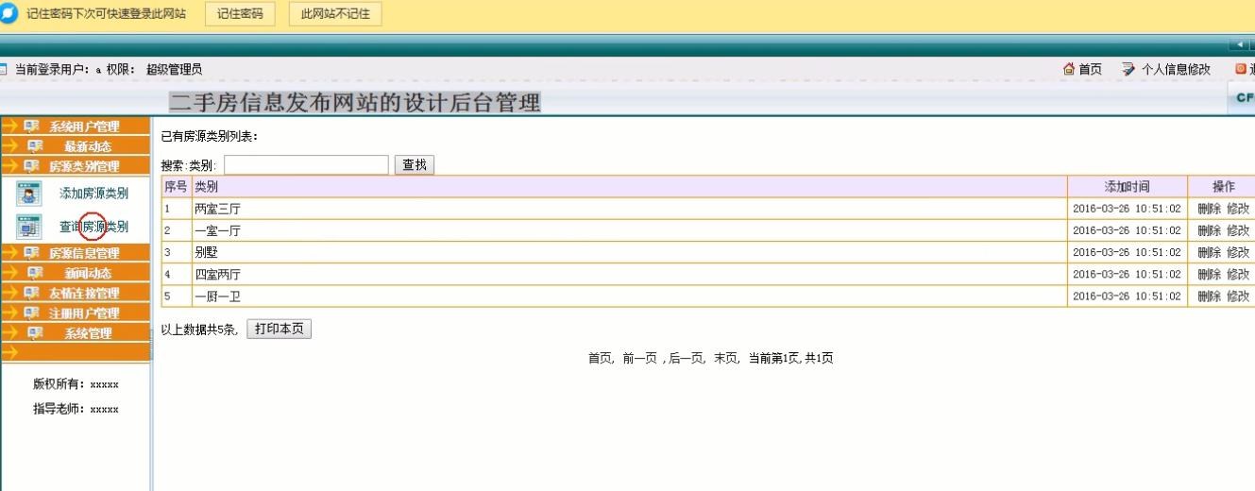Click the 记住密码 button
Screen dimensions: 1255x491
click(x=240, y=14)
